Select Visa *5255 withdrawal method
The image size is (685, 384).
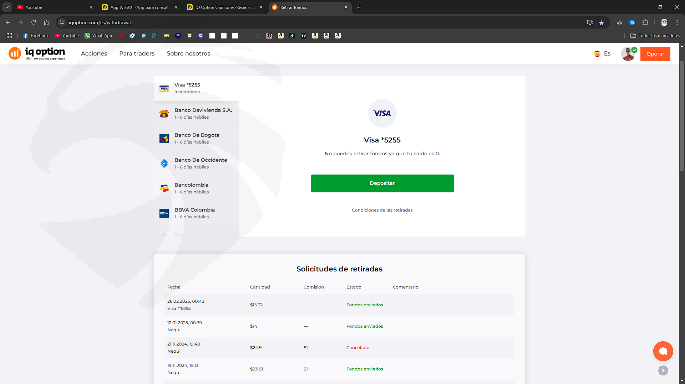click(196, 88)
